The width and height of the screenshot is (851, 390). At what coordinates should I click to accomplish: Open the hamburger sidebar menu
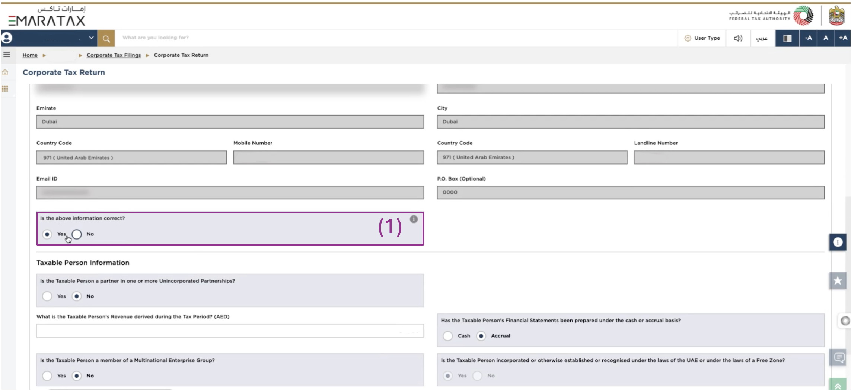click(7, 55)
